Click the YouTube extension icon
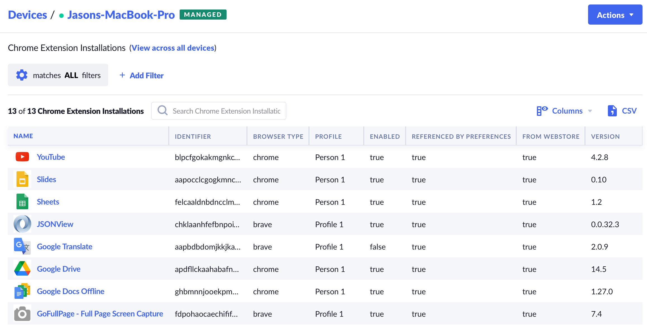The height and width of the screenshot is (329, 647). coord(22,157)
